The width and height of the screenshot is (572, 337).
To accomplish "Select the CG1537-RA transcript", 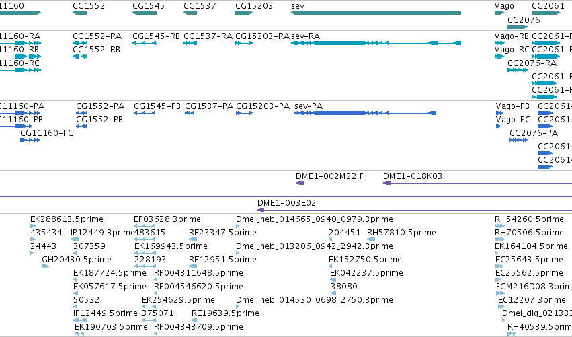I will click(x=190, y=43).
